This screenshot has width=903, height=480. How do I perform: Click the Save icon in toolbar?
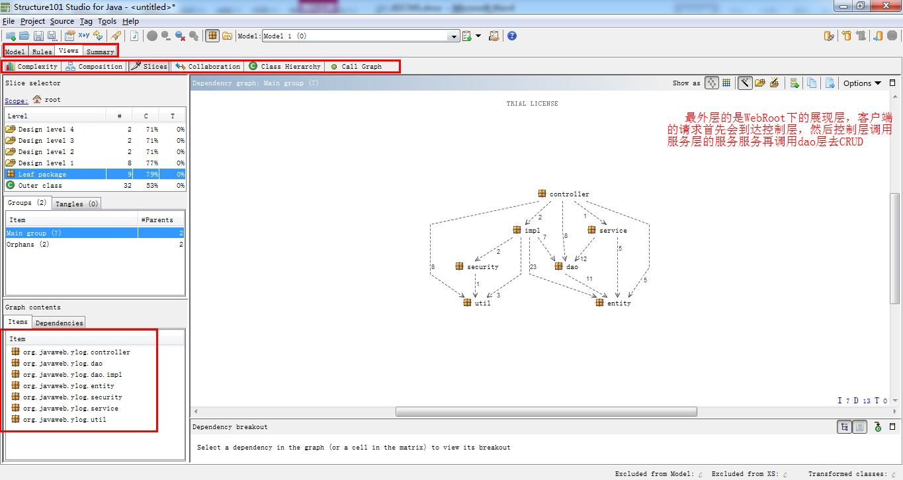tap(38, 36)
